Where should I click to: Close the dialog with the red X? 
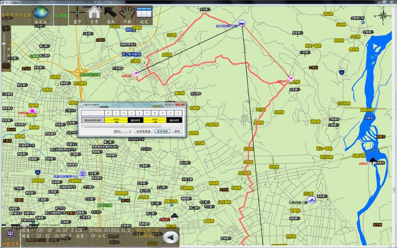[x=180, y=104]
